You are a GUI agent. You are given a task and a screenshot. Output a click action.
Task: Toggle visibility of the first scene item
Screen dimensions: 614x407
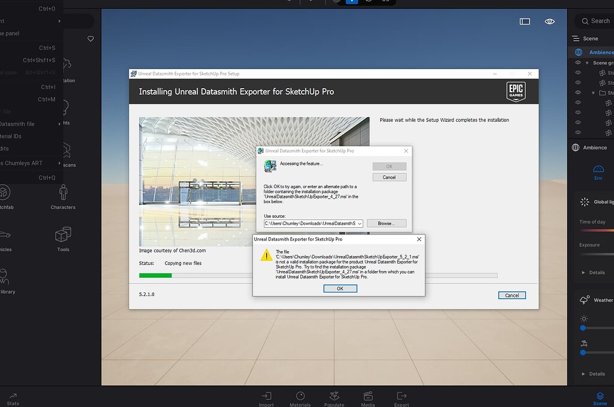[577, 72]
